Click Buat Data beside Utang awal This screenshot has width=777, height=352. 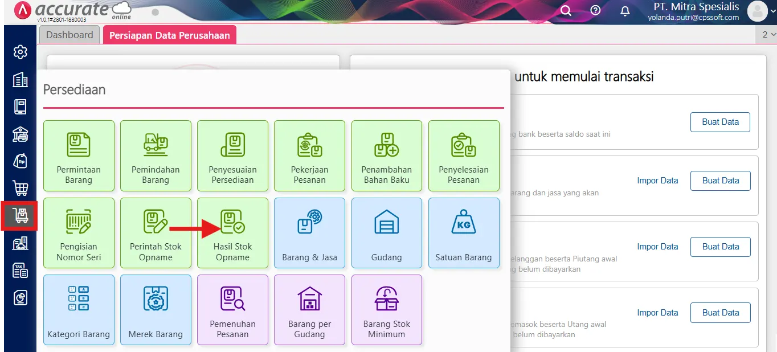720,313
